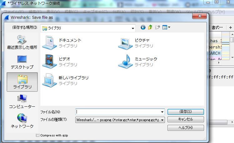Select コンピューター in the places sidebar

coord(22,101)
